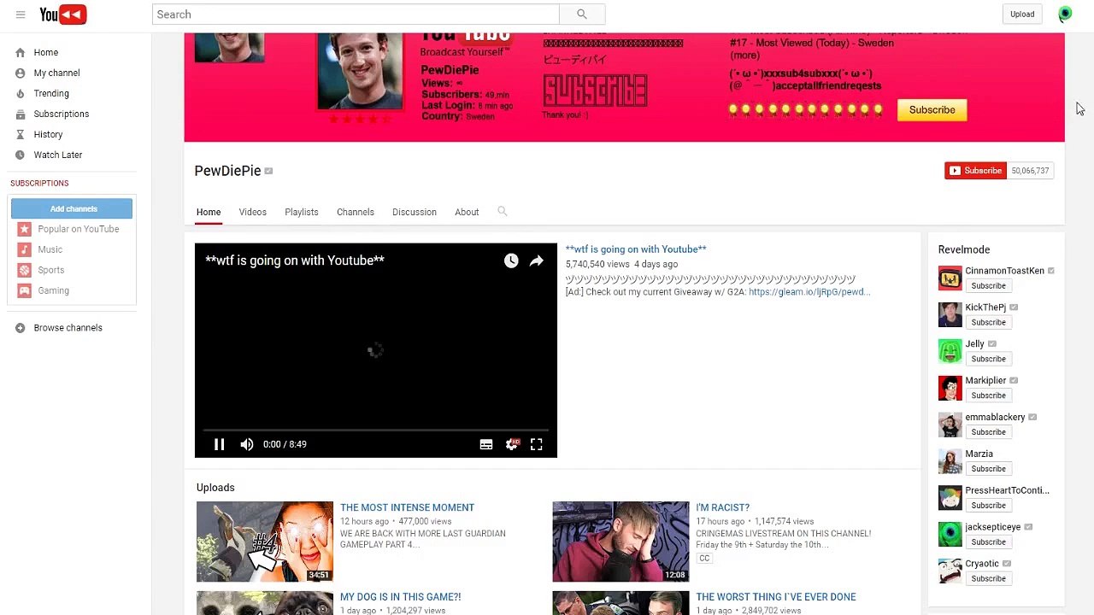Click the Share arrow on video player
The height and width of the screenshot is (615, 1094).
click(x=536, y=261)
